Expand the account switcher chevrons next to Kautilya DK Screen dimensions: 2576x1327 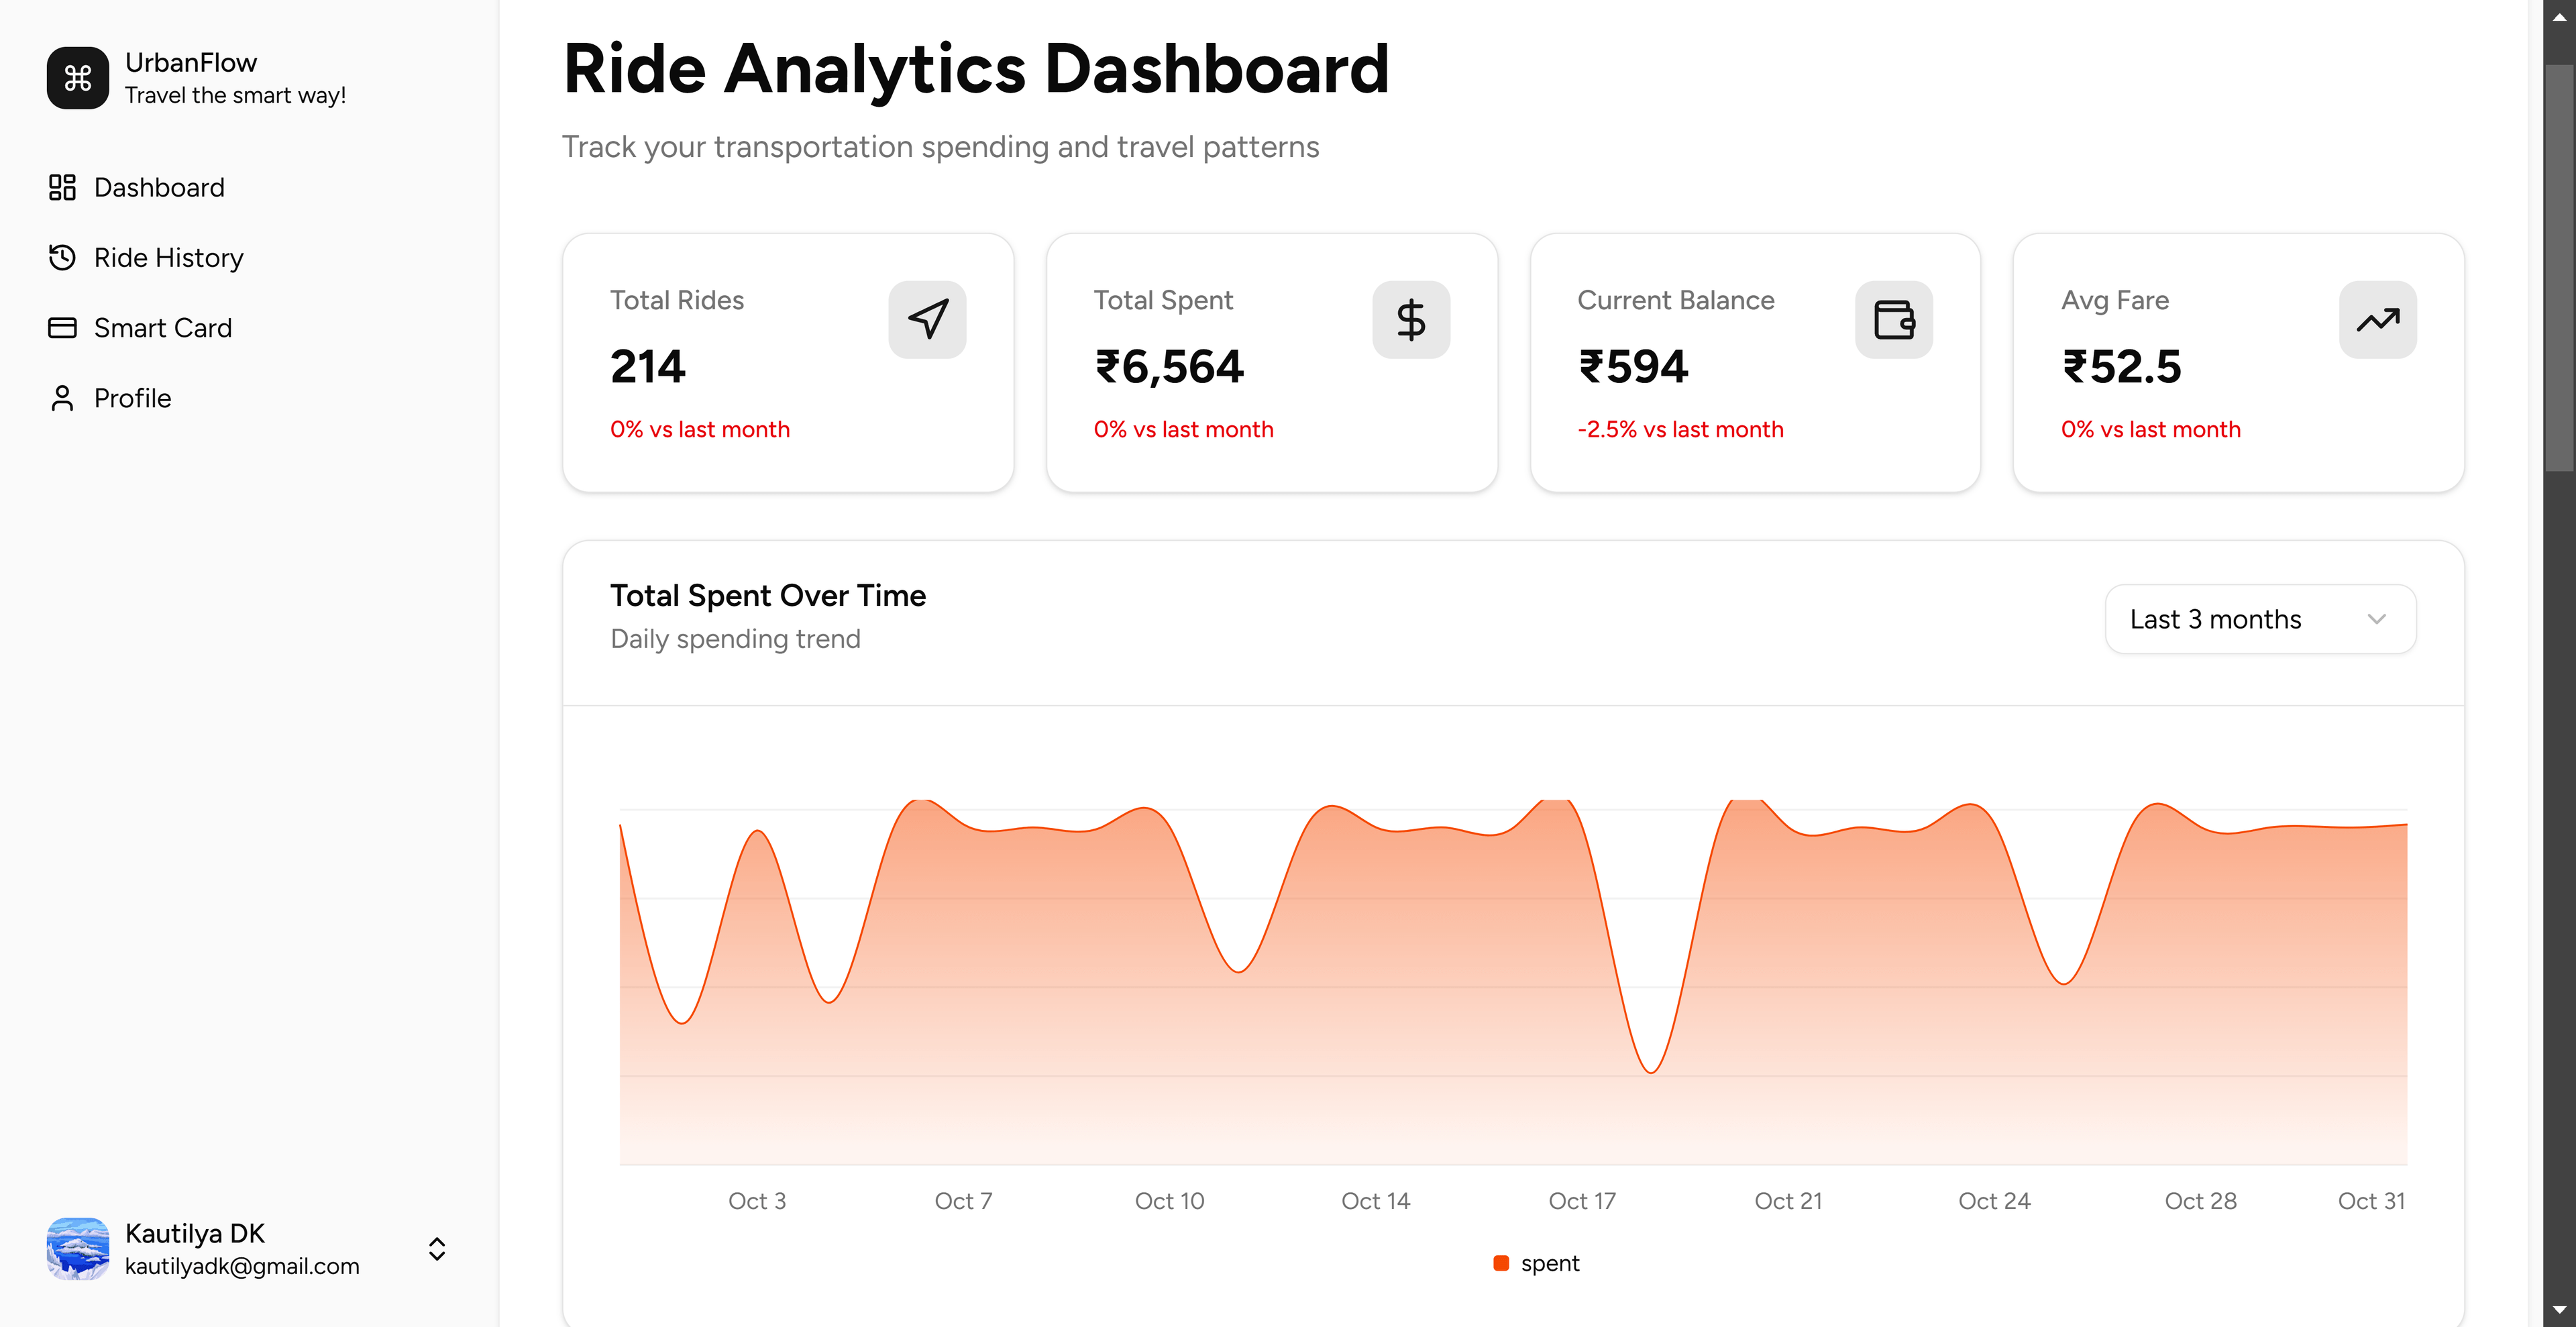point(437,1248)
